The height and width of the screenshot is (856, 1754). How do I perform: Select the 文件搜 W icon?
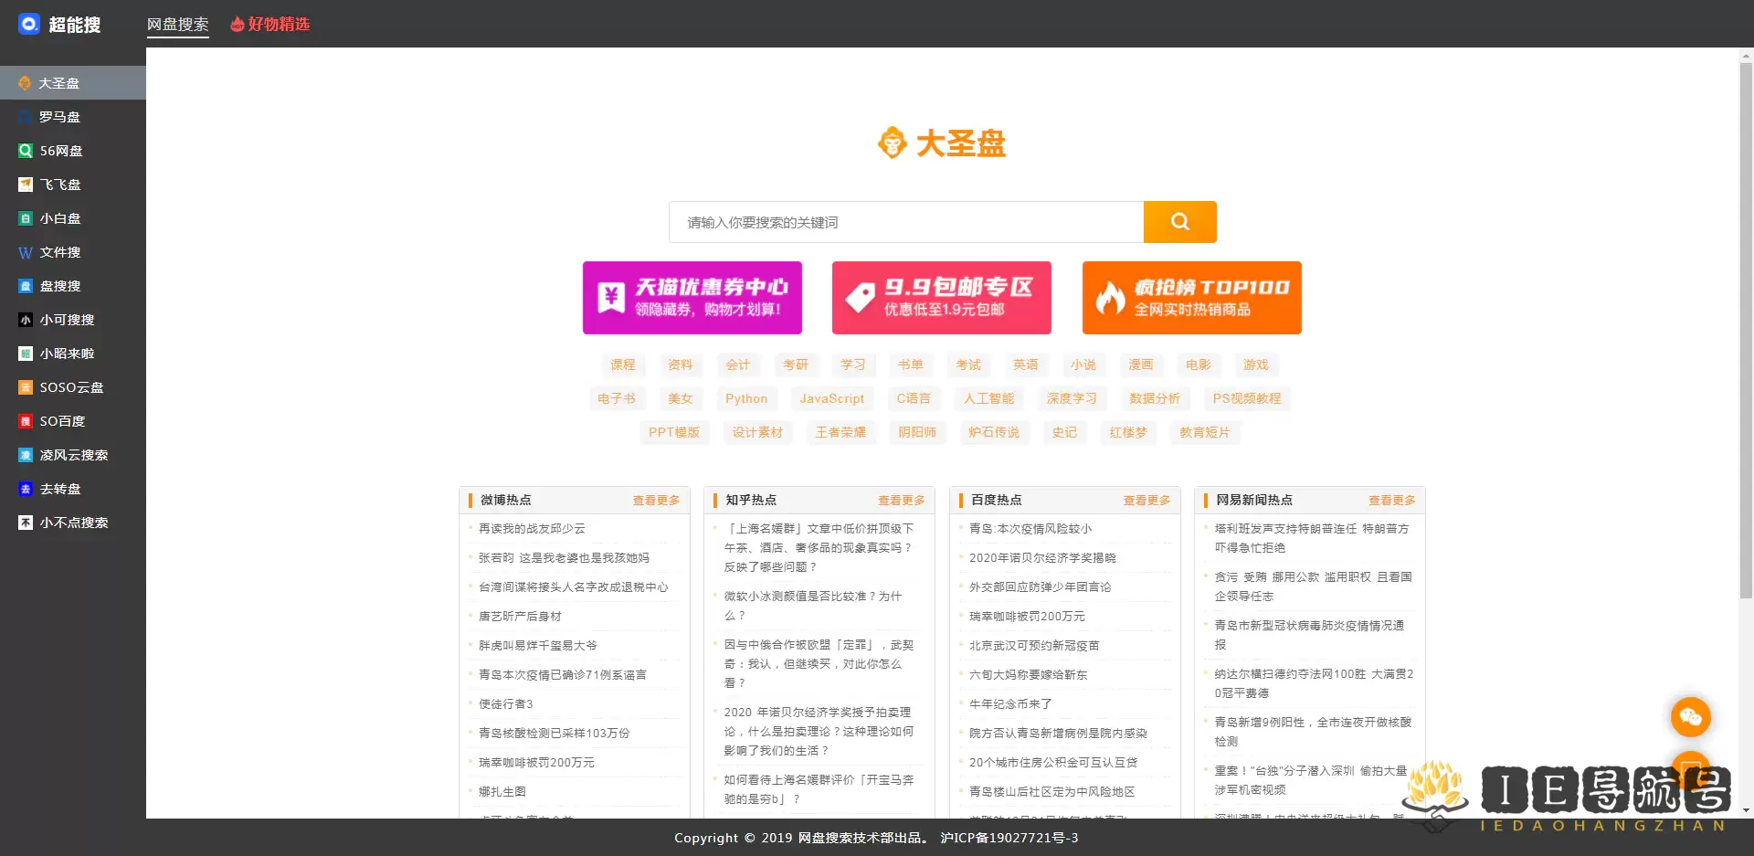[26, 252]
